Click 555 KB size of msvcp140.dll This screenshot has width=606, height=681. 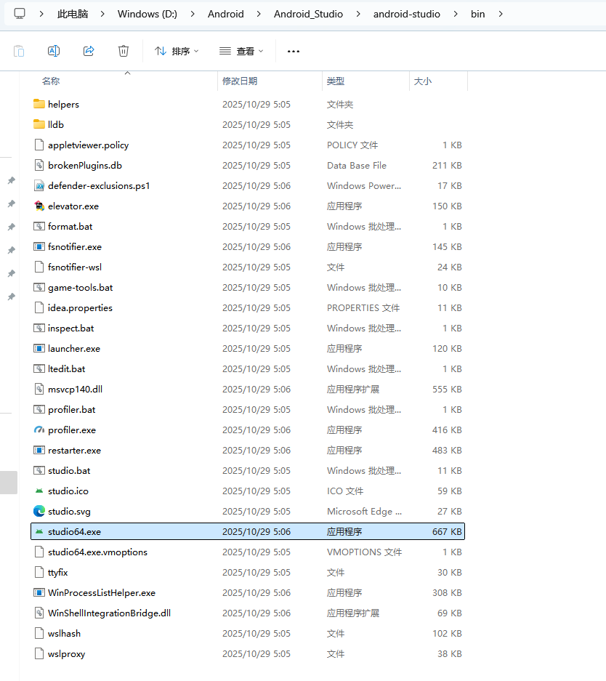447,389
